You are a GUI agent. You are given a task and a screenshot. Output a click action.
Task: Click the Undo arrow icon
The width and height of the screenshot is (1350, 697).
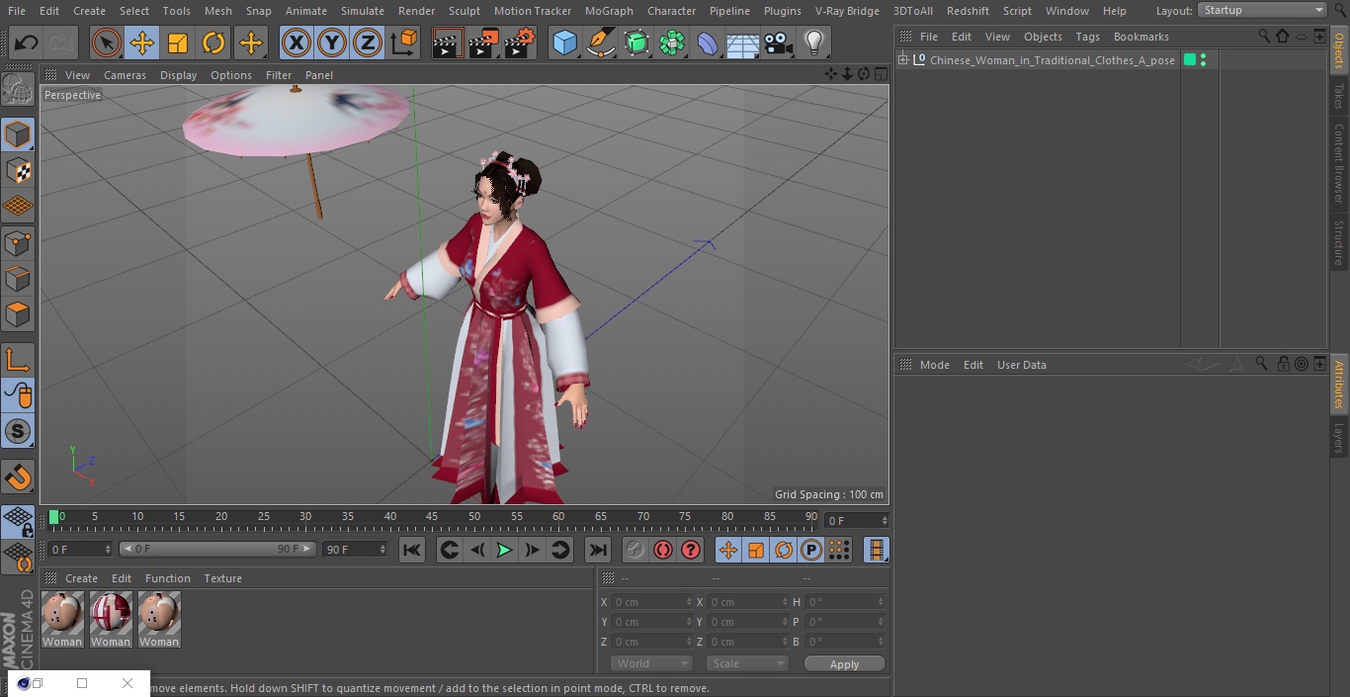pos(27,43)
